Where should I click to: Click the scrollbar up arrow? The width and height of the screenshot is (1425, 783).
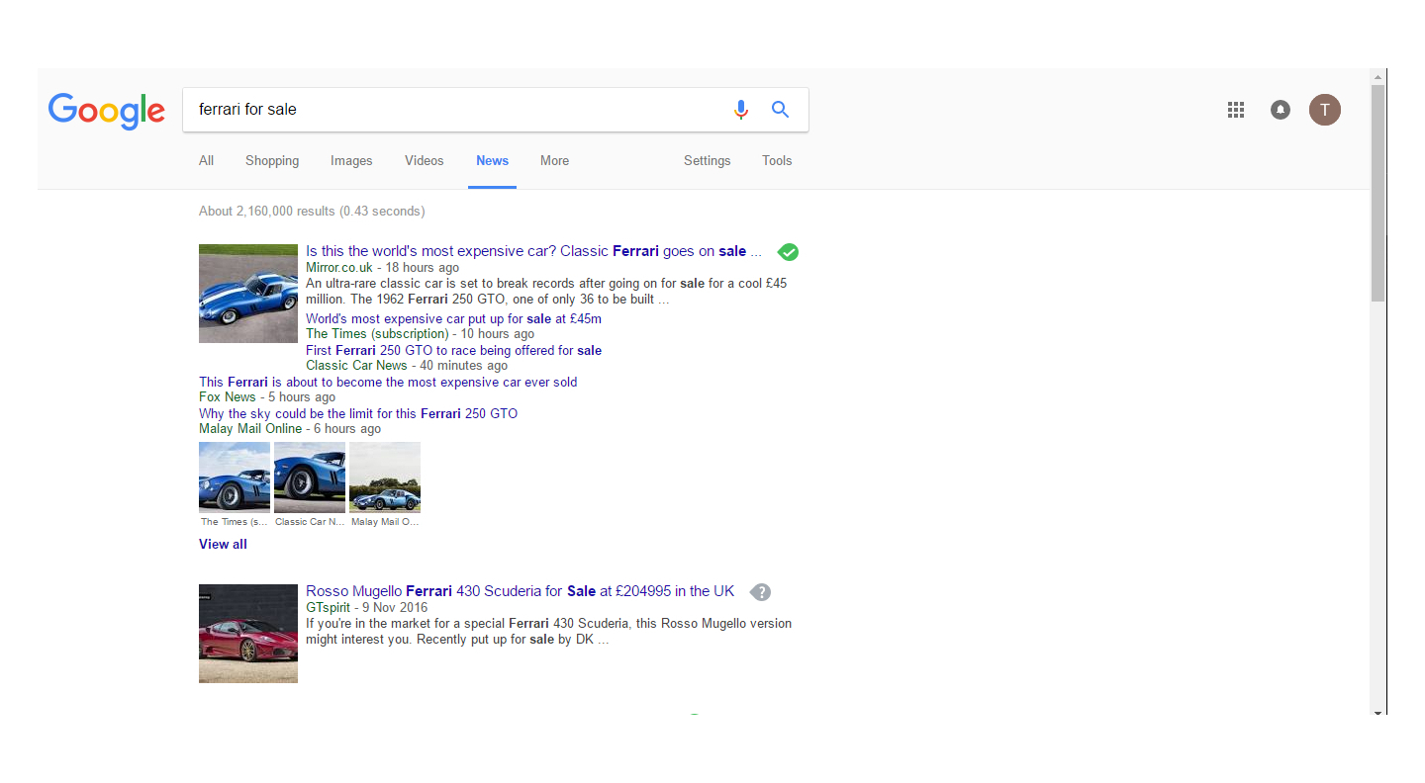1377,76
